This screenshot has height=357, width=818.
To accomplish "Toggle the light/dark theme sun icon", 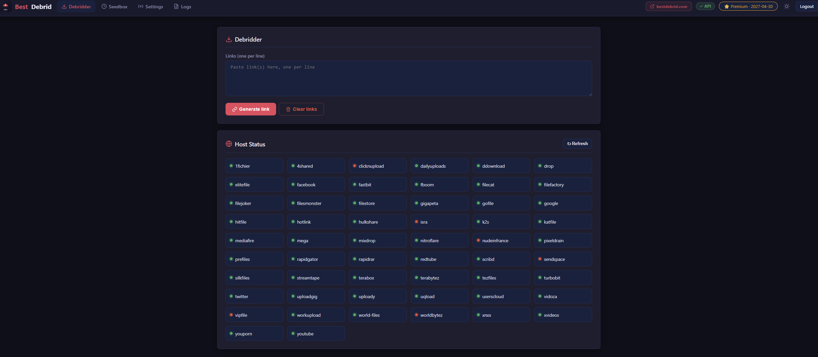I will pyautogui.click(x=786, y=7).
